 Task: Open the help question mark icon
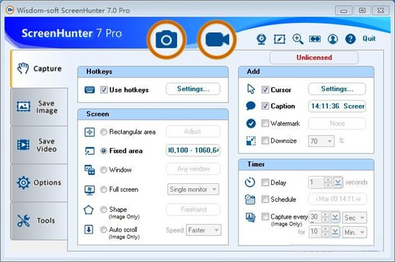350,39
